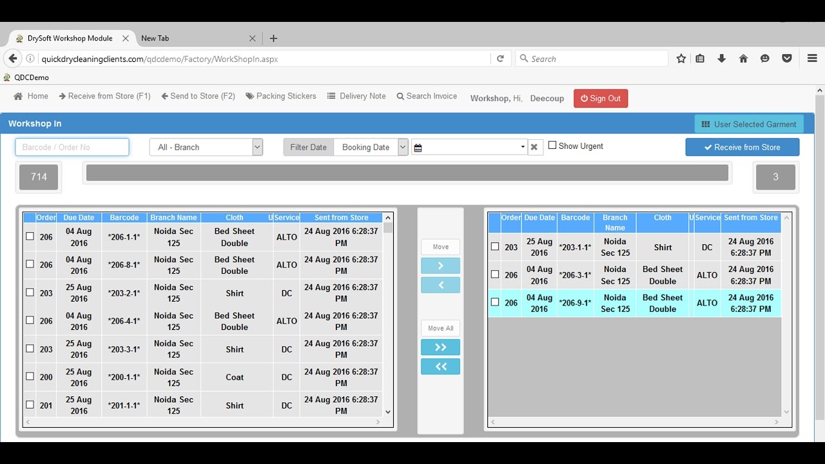Go to browser home icon
The image size is (825, 464).
point(743,59)
